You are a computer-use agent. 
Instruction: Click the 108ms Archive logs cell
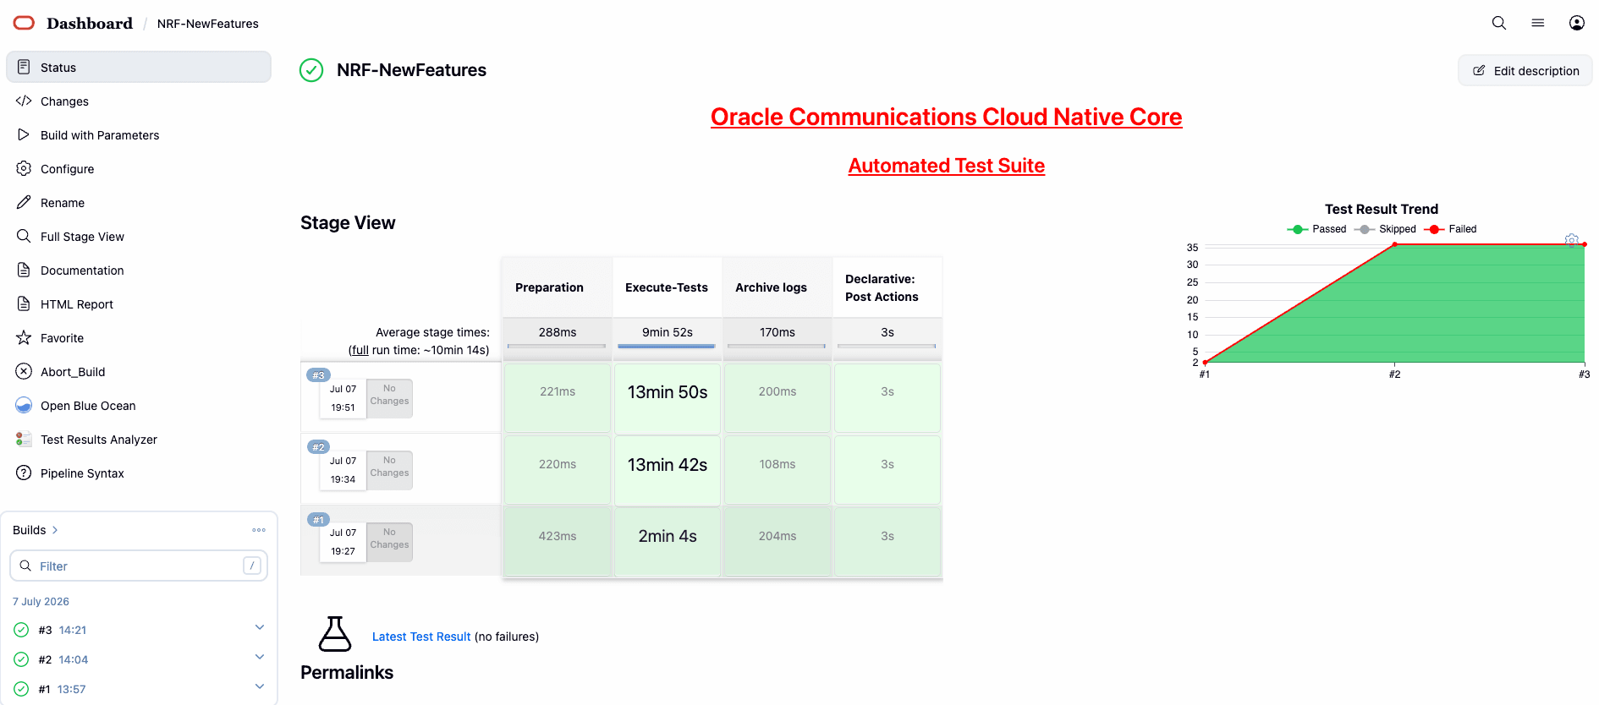click(778, 470)
